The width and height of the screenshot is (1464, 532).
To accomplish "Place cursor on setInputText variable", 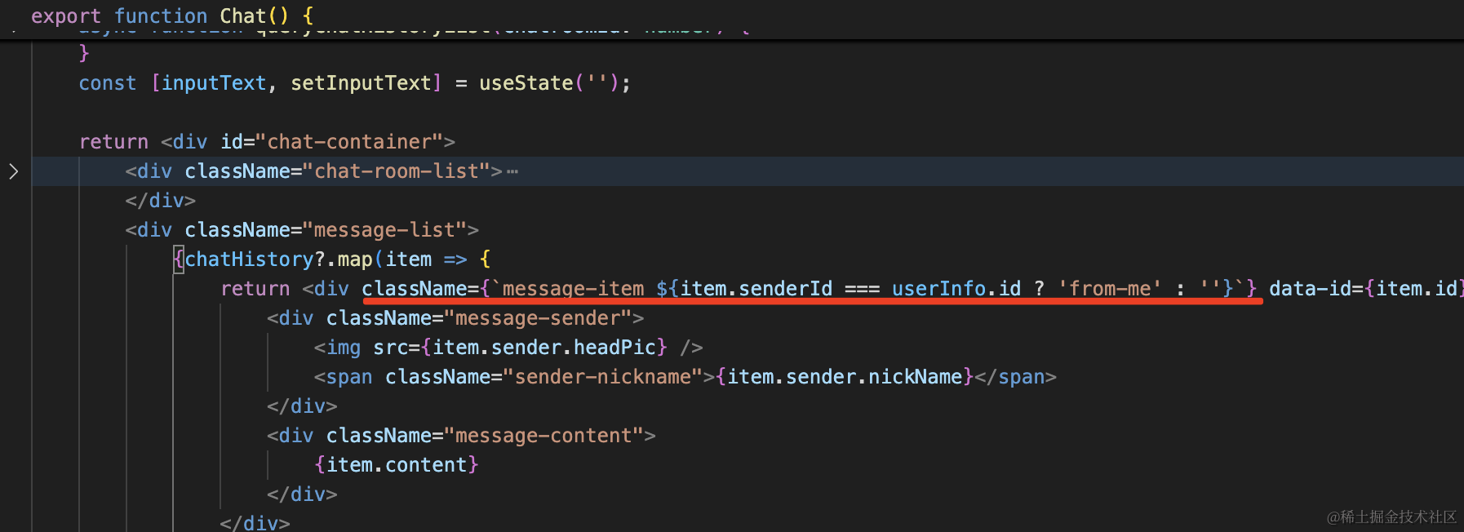I will pyautogui.click(x=361, y=83).
